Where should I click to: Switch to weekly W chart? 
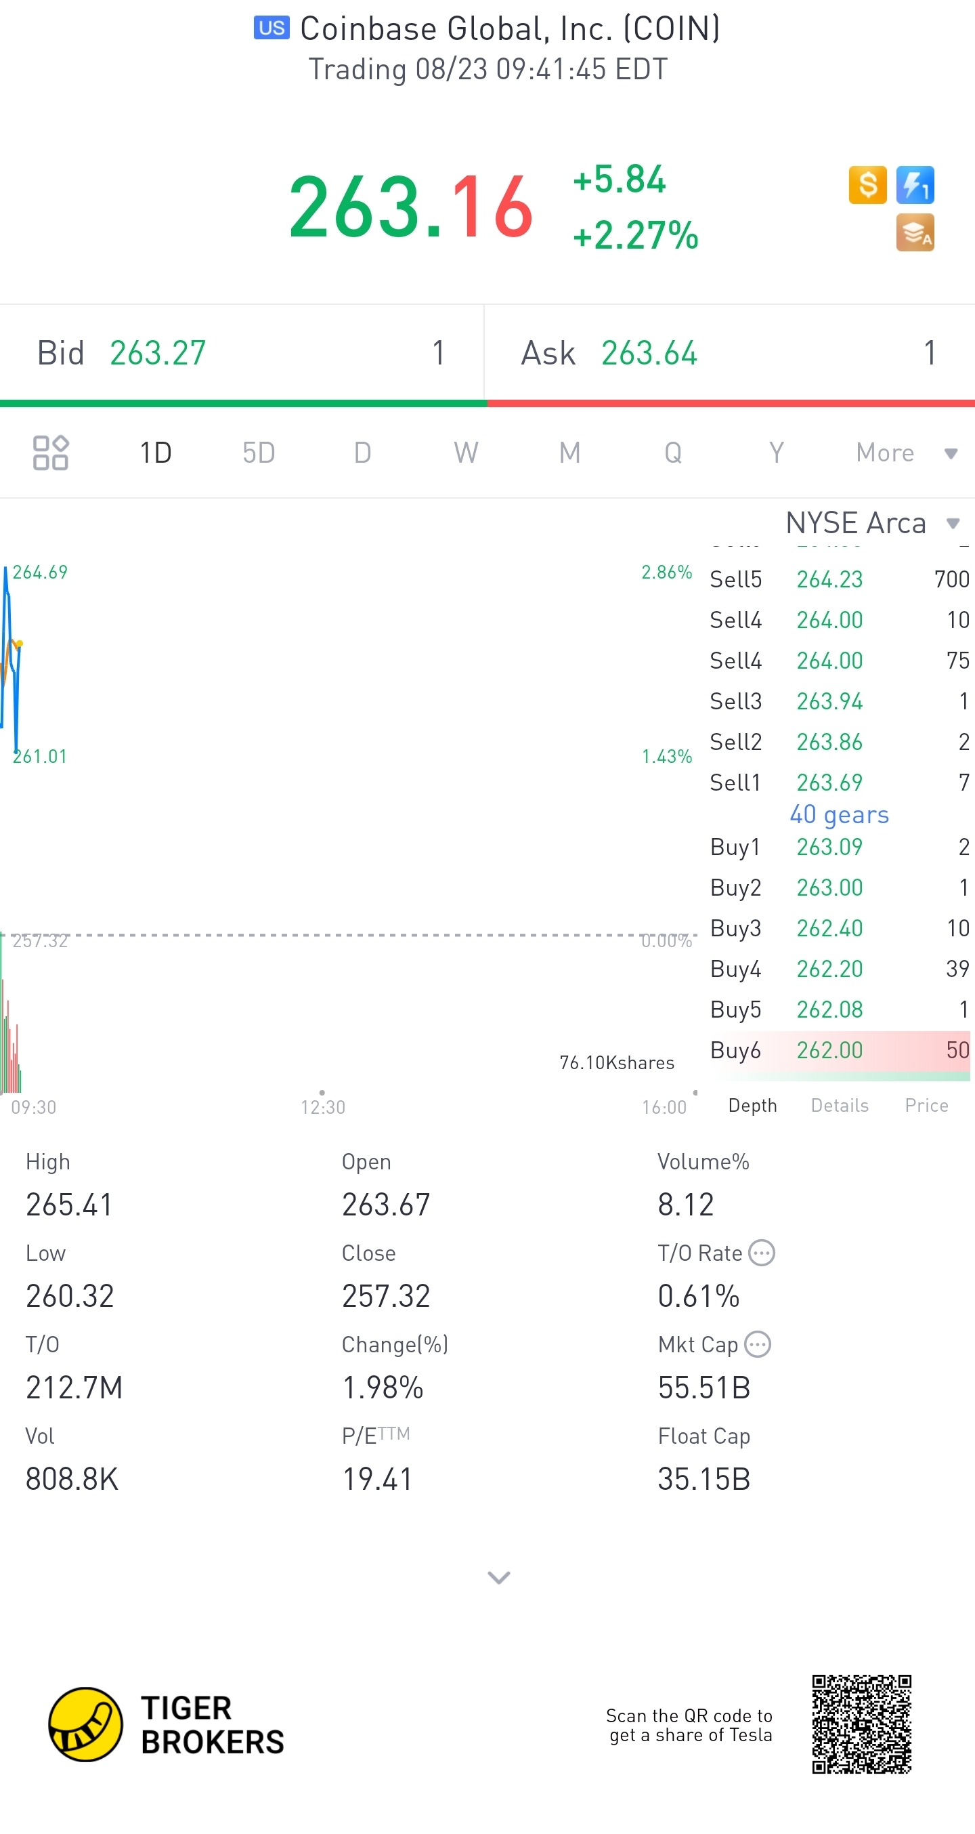[x=465, y=453]
